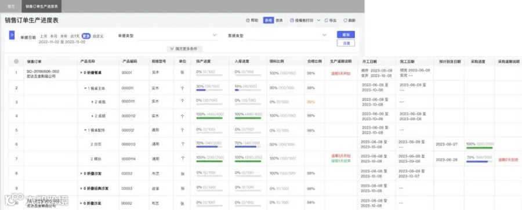522x210 pixels.
Task: Click the printer icon for template printing
Action: coord(292,20)
